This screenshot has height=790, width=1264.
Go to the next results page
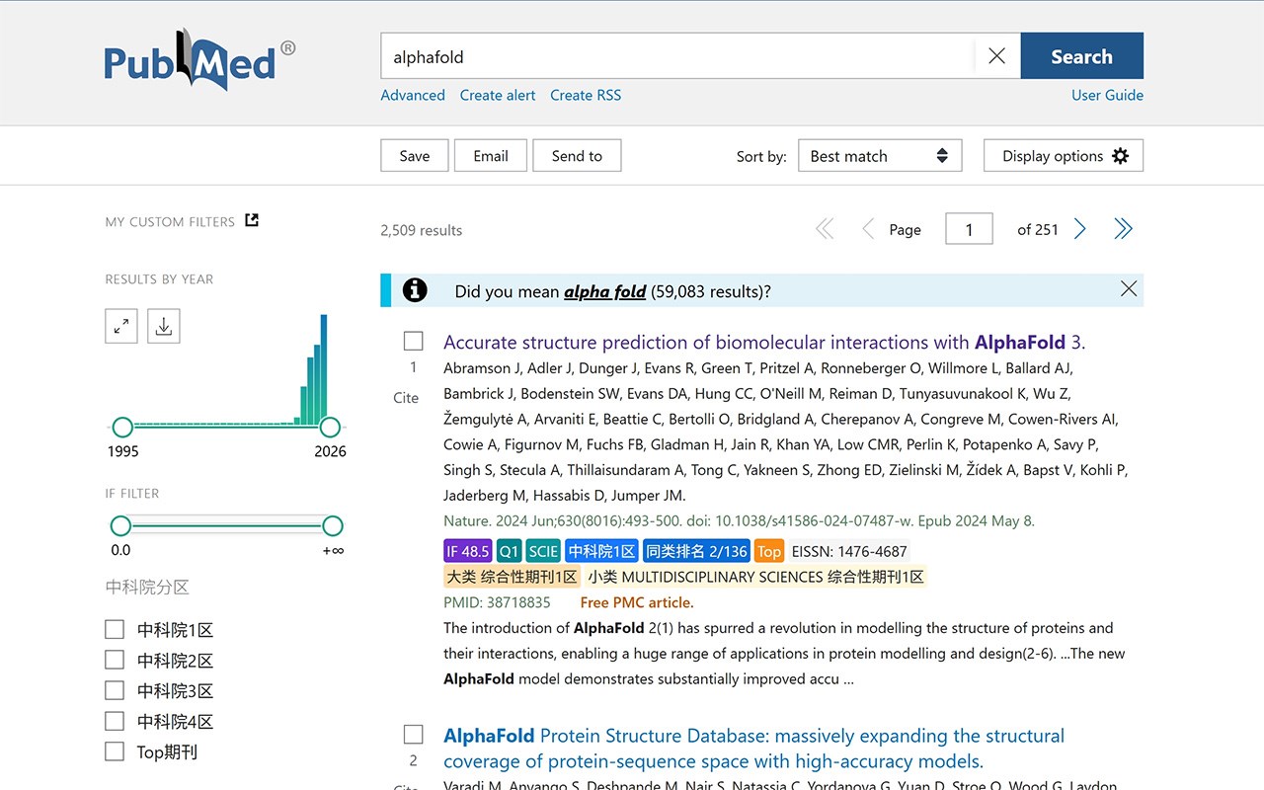(1080, 229)
